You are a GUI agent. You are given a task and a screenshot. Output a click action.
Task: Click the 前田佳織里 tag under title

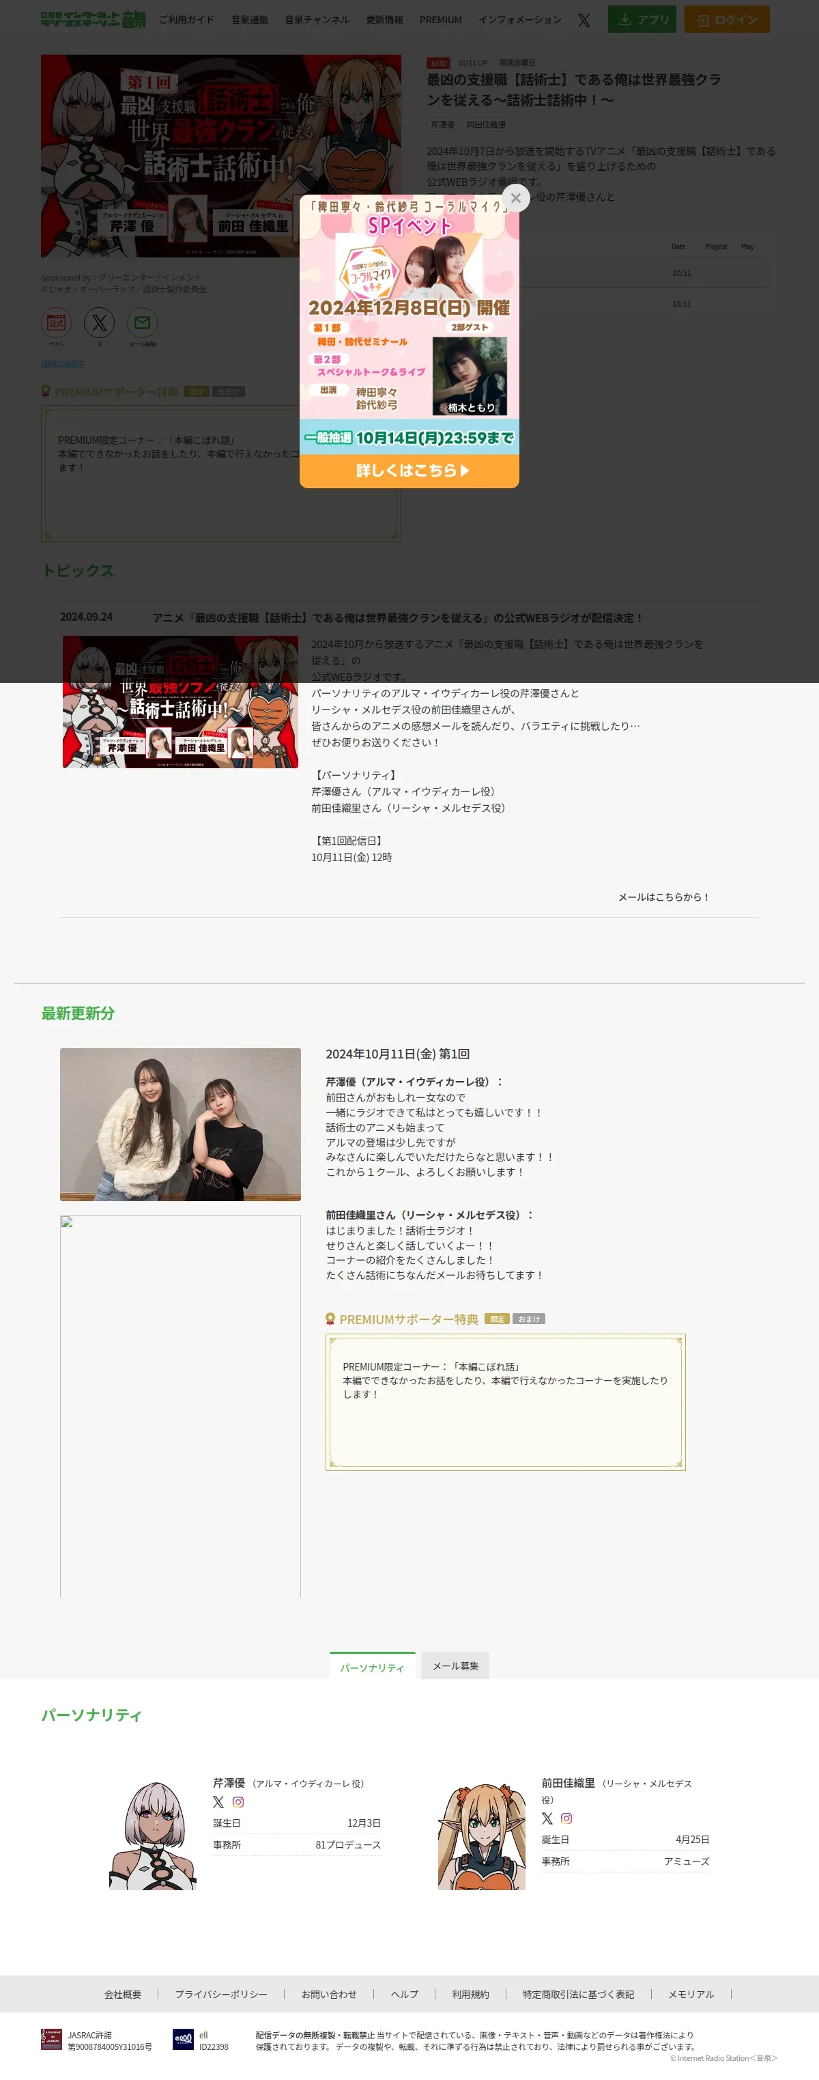486,124
